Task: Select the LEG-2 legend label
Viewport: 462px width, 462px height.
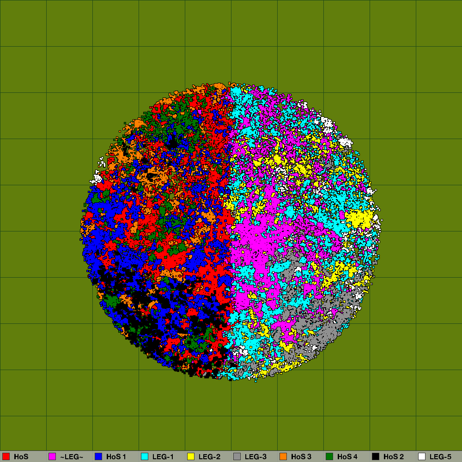Action: point(209,457)
